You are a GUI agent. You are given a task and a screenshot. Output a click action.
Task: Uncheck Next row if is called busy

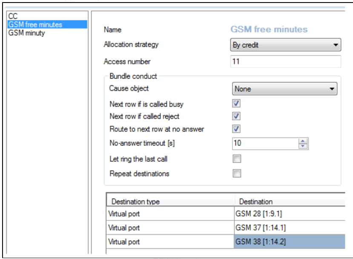pyautogui.click(x=236, y=104)
